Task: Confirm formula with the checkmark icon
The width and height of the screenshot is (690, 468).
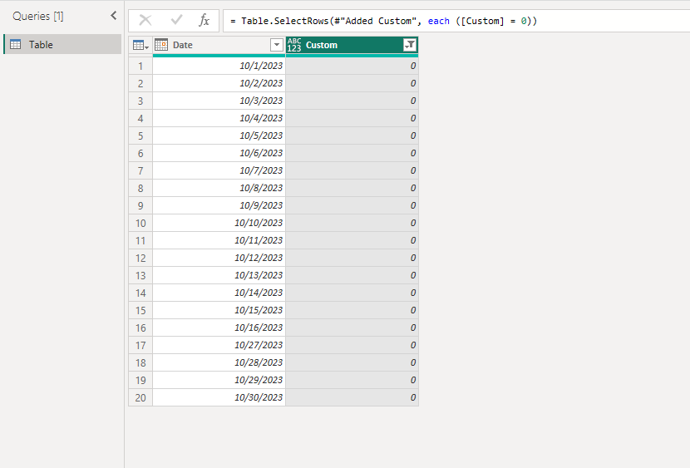Action: 176,20
